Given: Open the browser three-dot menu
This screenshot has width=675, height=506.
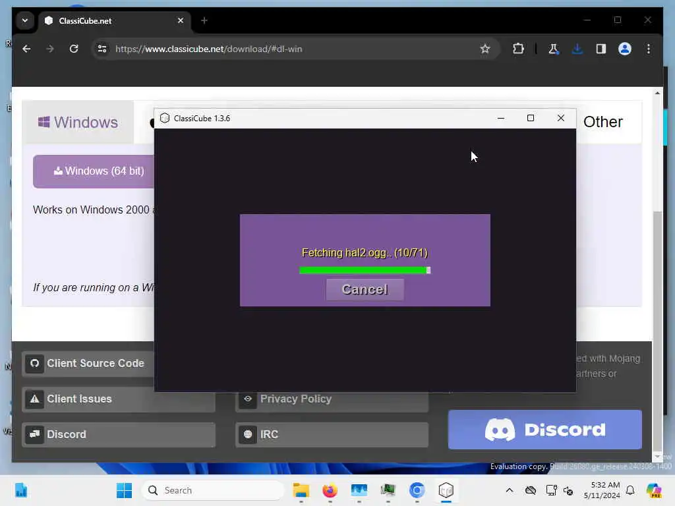Looking at the screenshot, I should (x=649, y=49).
